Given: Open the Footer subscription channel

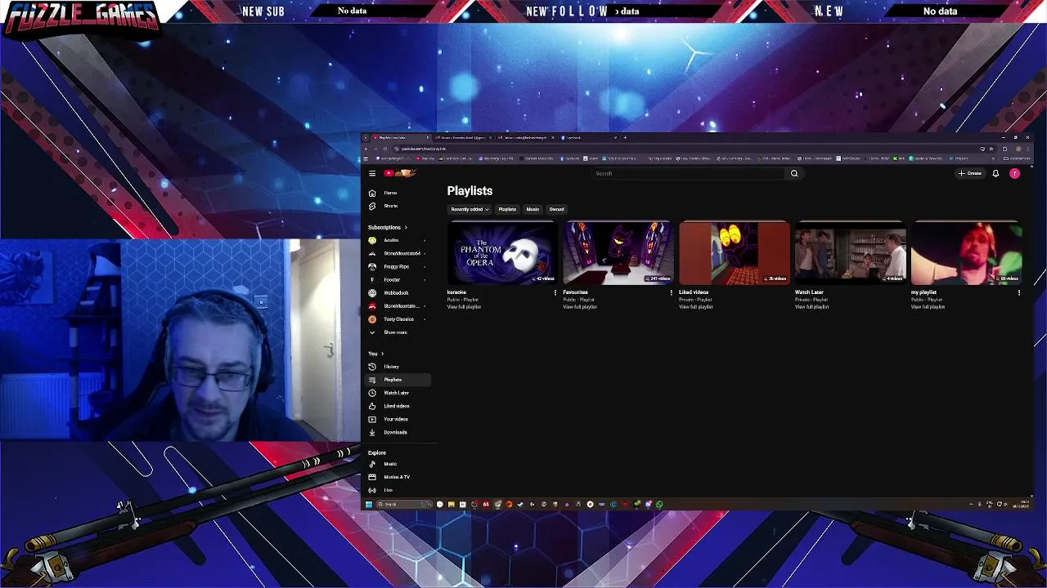Looking at the screenshot, I should (x=397, y=279).
